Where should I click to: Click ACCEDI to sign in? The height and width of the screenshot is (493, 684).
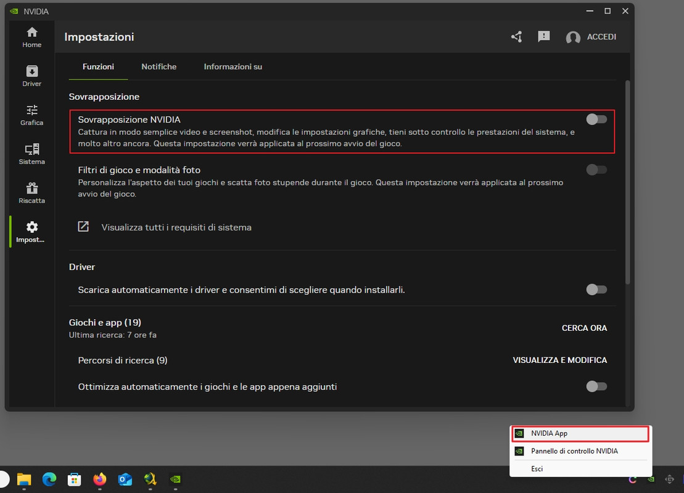click(601, 37)
